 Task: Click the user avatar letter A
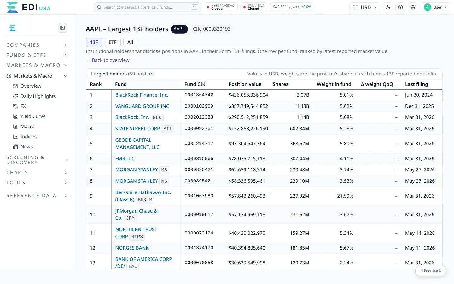click(428, 7)
